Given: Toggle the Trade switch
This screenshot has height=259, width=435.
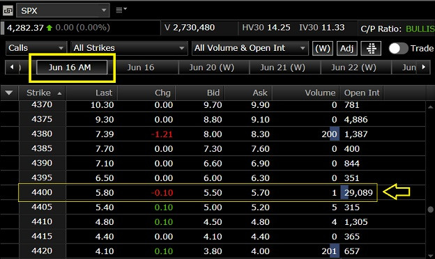Looking at the screenshot, I should click(398, 49).
